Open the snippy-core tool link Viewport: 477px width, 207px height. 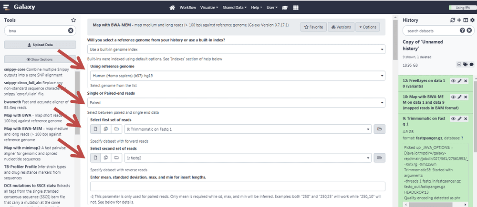point(15,69)
